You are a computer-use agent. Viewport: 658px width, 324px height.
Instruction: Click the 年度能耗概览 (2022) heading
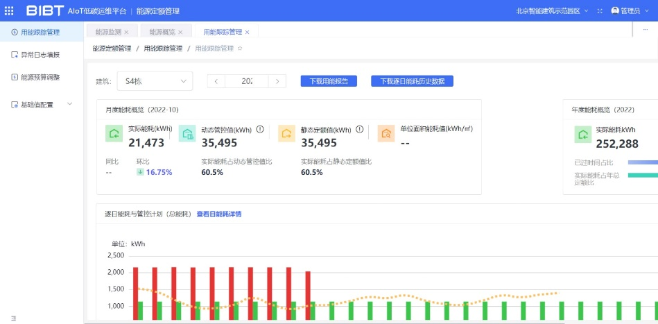point(603,110)
